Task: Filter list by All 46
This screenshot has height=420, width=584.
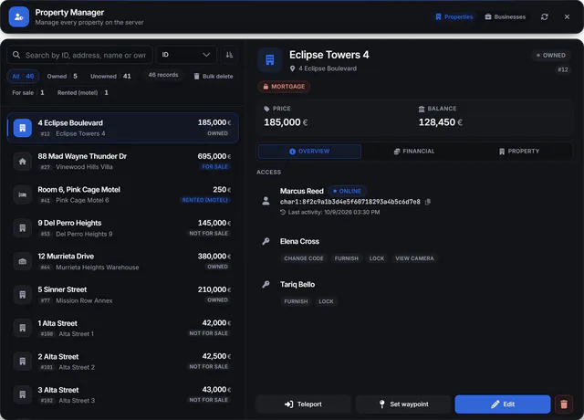Action: coord(23,77)
